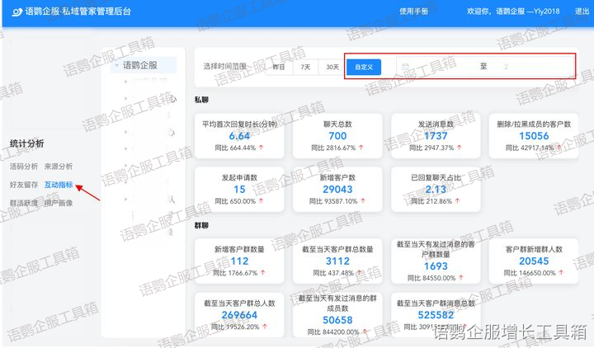This screenshot has height=348, width=594.
Task: Open the 好友留存 sidebar item
Action: pos(23,185)
